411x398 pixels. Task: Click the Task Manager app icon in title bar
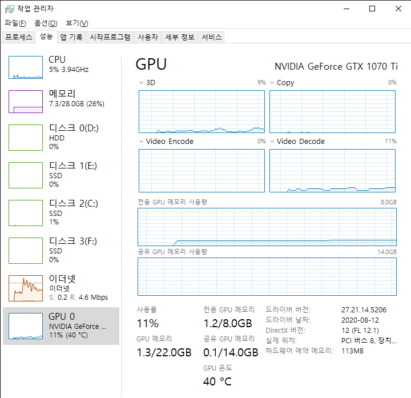click(9, 9)
